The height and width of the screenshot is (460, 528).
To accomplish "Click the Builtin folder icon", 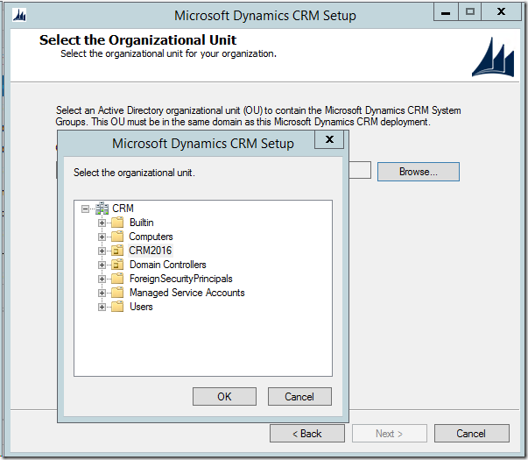I will 117,223.
